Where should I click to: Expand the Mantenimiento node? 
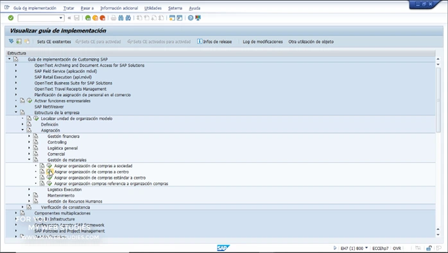(x=29, y=195)
